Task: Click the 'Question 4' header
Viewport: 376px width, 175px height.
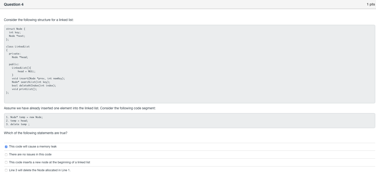Action: point(14,4)
